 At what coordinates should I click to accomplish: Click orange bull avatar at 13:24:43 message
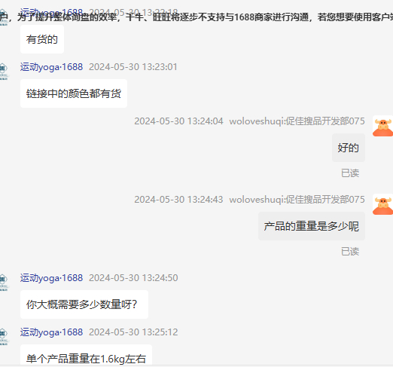pyautogui.click(x=383, y=206)
